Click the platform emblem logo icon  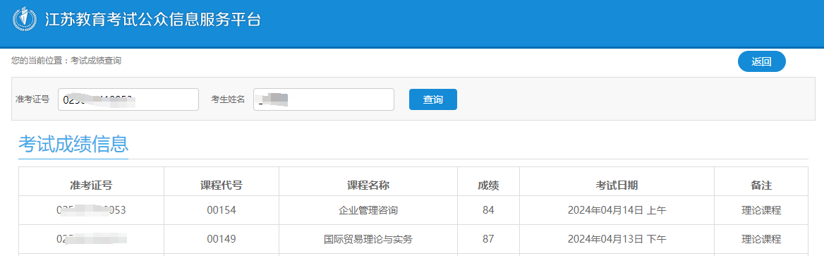point(24,20)
